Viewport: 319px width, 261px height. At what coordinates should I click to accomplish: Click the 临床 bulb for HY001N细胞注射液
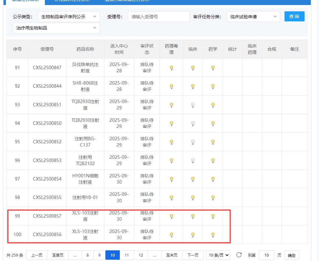tap(193, 179)
